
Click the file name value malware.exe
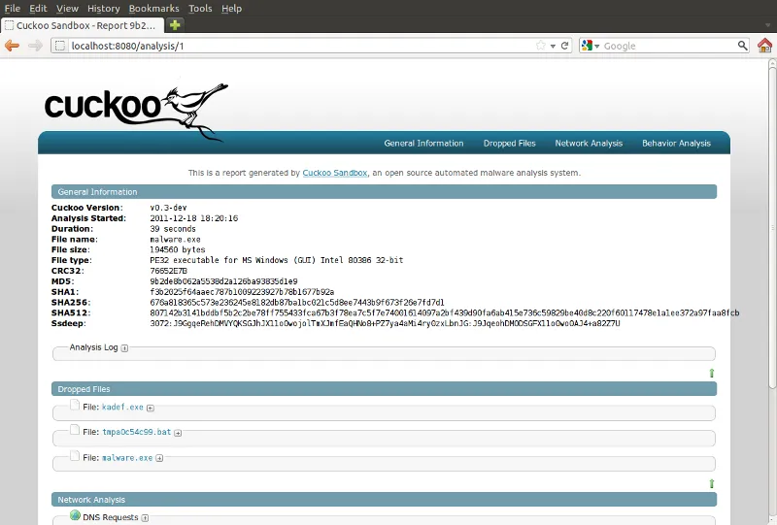coord(175,240)
